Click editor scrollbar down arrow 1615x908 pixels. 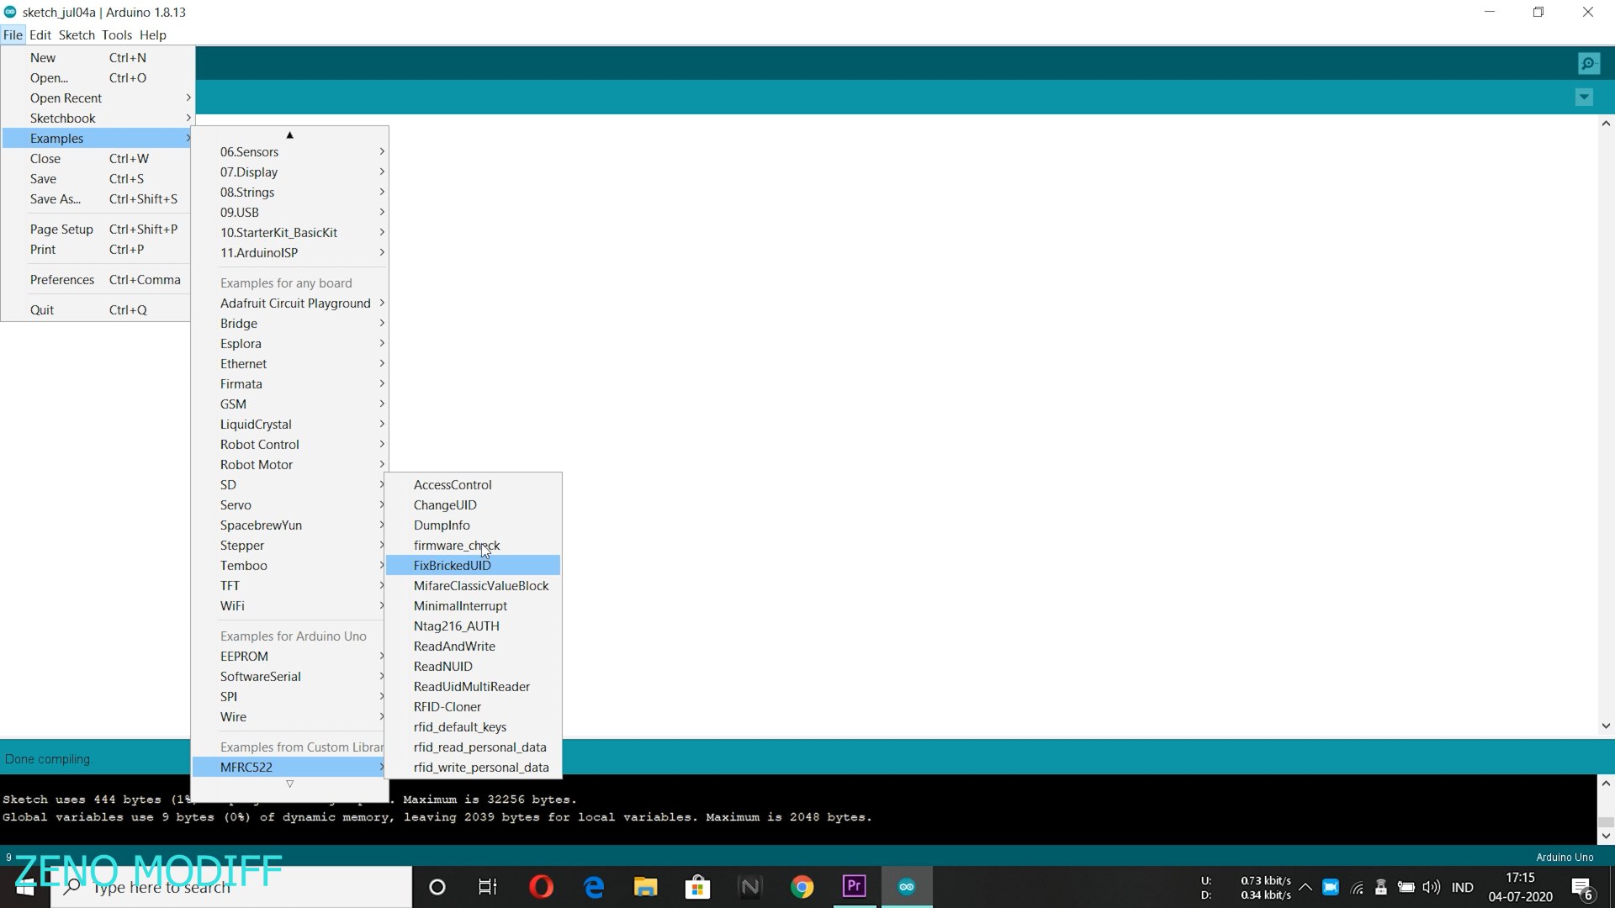[1606, 726]
